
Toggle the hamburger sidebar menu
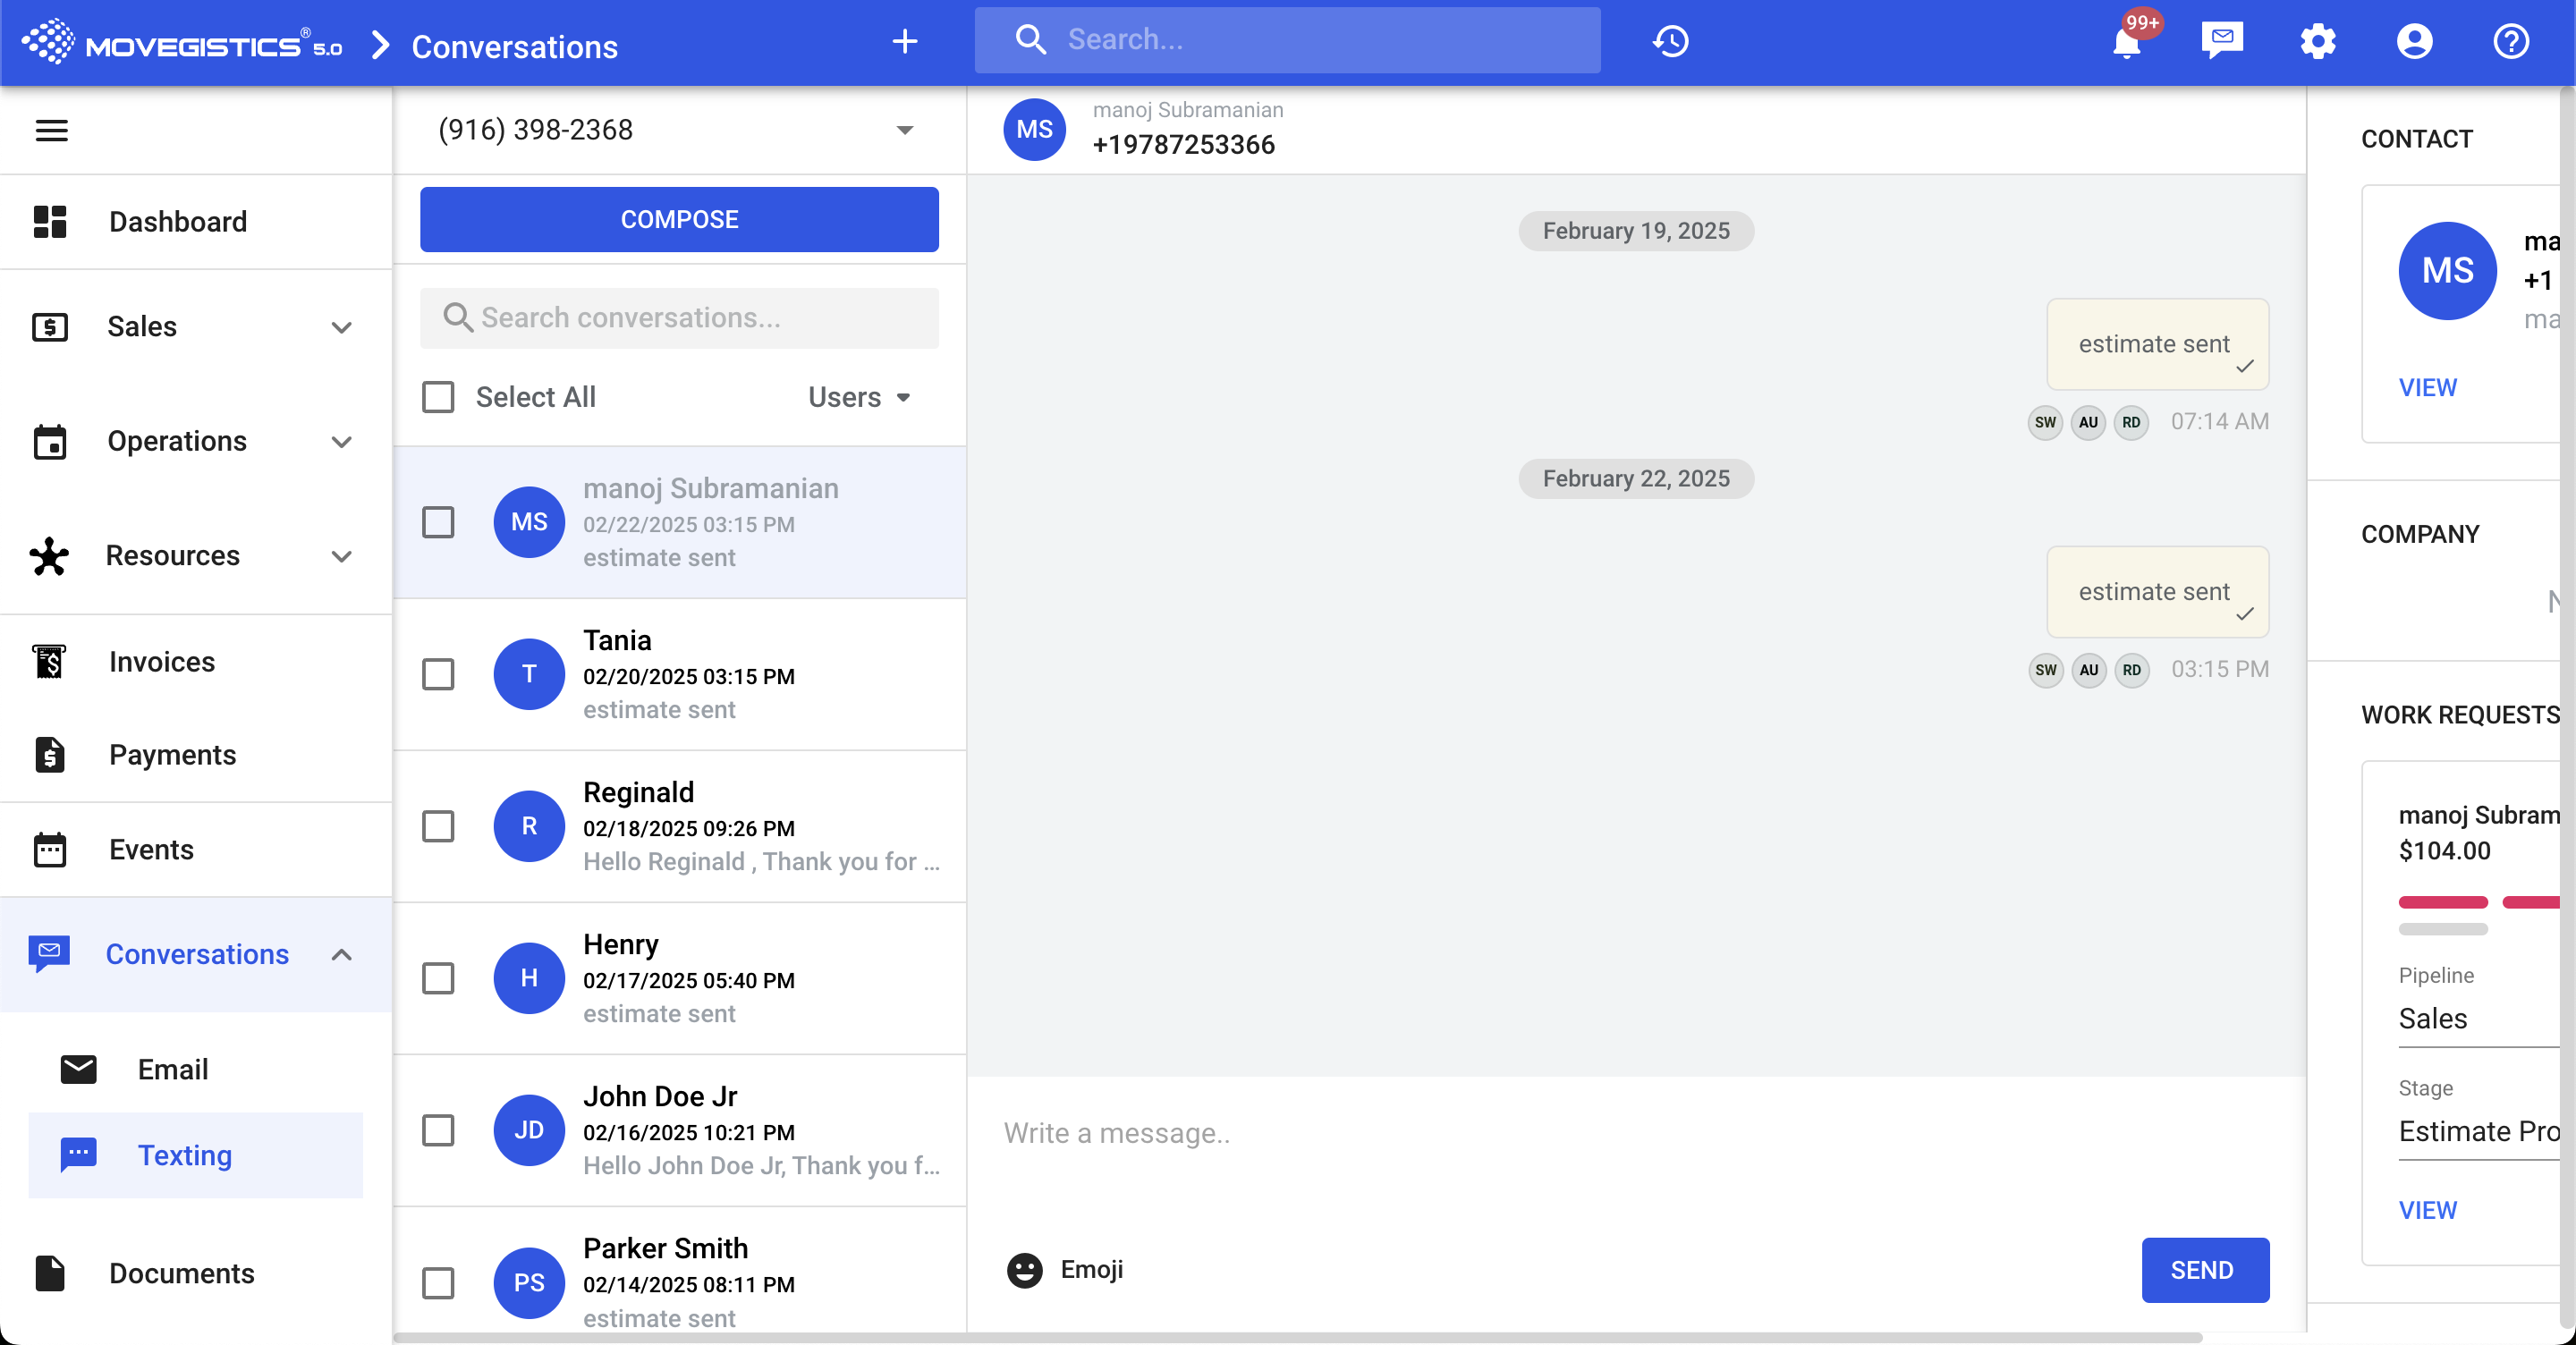(x=51, y=130)
